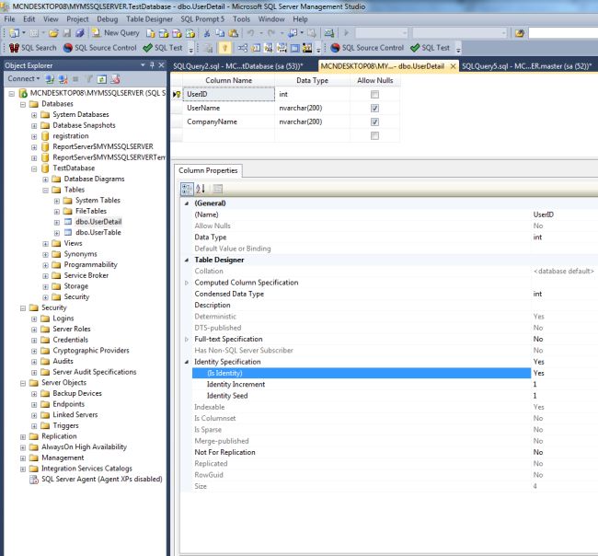Click right SQL Test button
The width and height of the screenshot is (598, 556).
(431, 48)
